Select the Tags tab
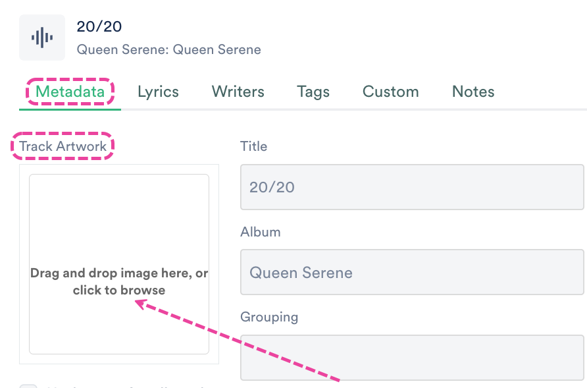 pyautogui.click(x=313, y=92)
